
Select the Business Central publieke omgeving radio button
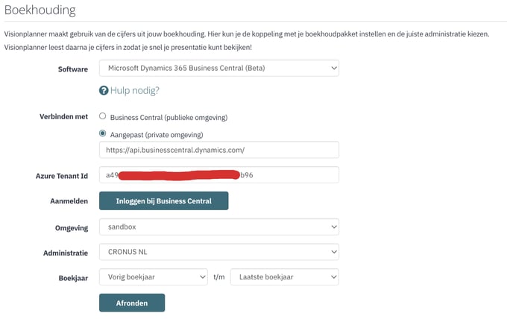click(103, 116)
